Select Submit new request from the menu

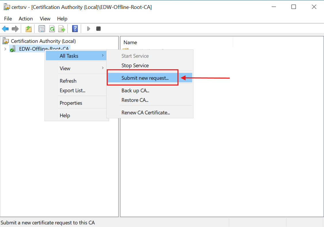click(x=142, y=78)
